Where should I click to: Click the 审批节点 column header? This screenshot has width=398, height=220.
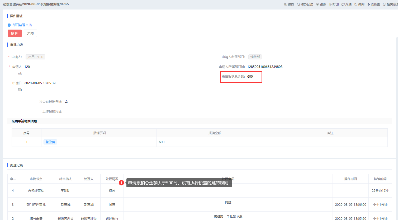click(36, 179)
